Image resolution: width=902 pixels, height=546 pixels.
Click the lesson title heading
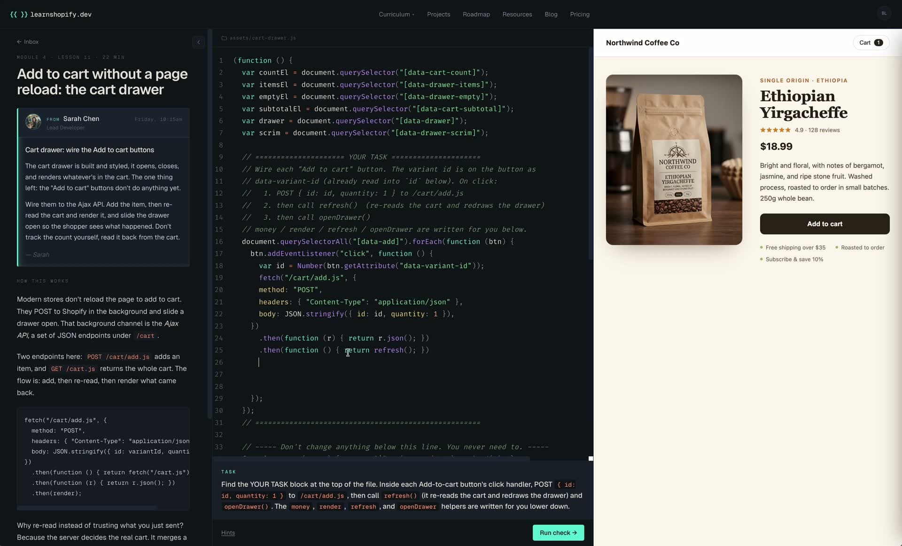(x=102, y=82)
